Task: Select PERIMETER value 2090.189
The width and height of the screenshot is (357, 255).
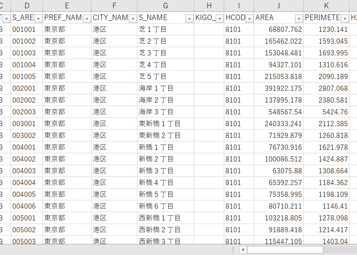Action: pyautogui.click(x=326, y=76)
